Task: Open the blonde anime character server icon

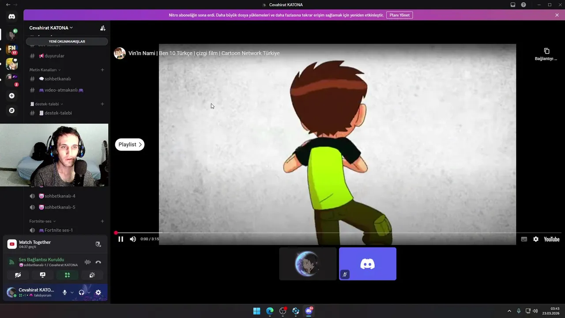Action: 11,64
